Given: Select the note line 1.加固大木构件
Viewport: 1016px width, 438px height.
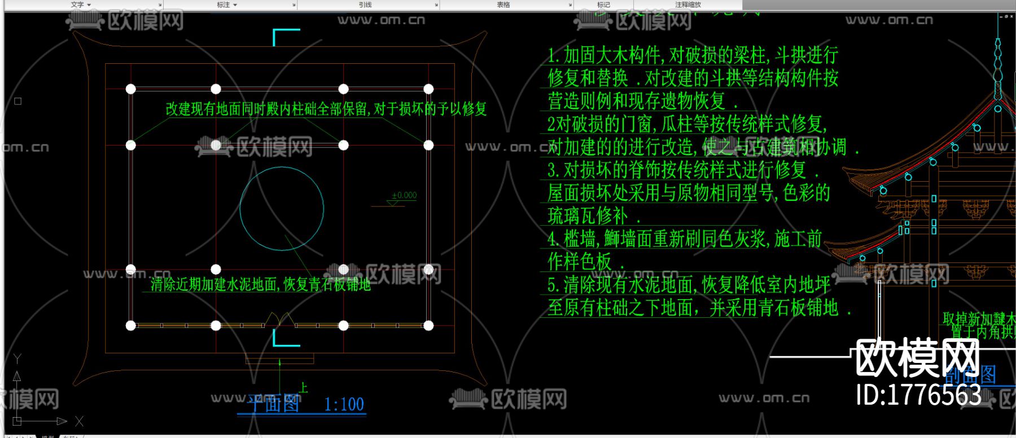Looking at the screenshot, I should [693, 55].
